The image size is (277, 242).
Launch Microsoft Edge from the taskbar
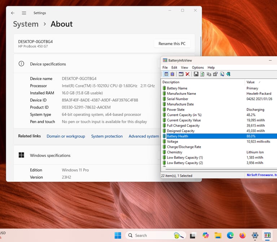tap(230, 236)
